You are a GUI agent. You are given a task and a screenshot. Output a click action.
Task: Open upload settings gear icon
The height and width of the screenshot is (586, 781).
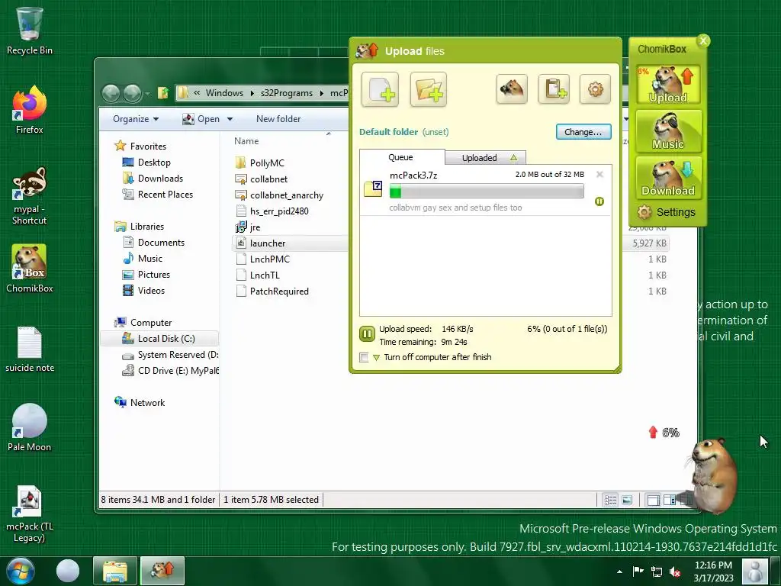click(x=595, y=89)
